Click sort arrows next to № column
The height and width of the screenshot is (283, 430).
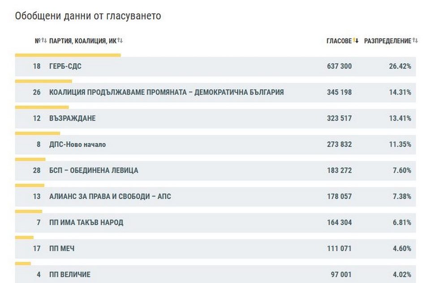pos(44,41)
